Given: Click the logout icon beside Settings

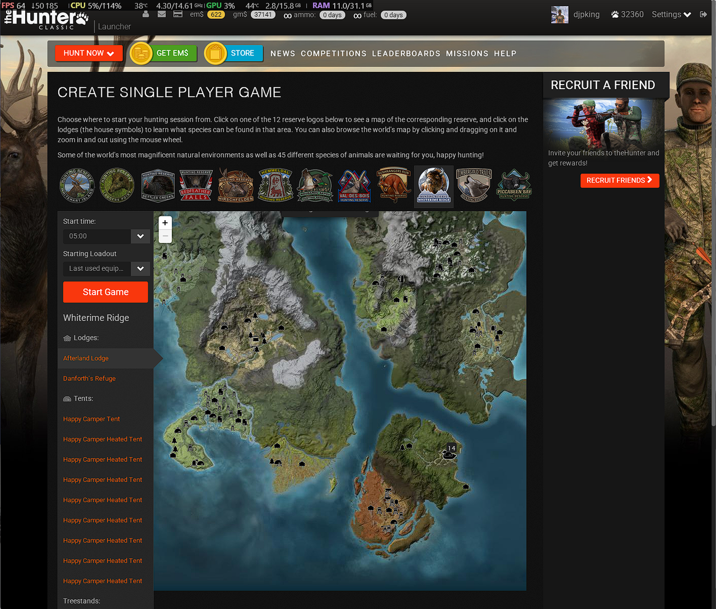Looking at the screenshot, I should tap(704, 15).
